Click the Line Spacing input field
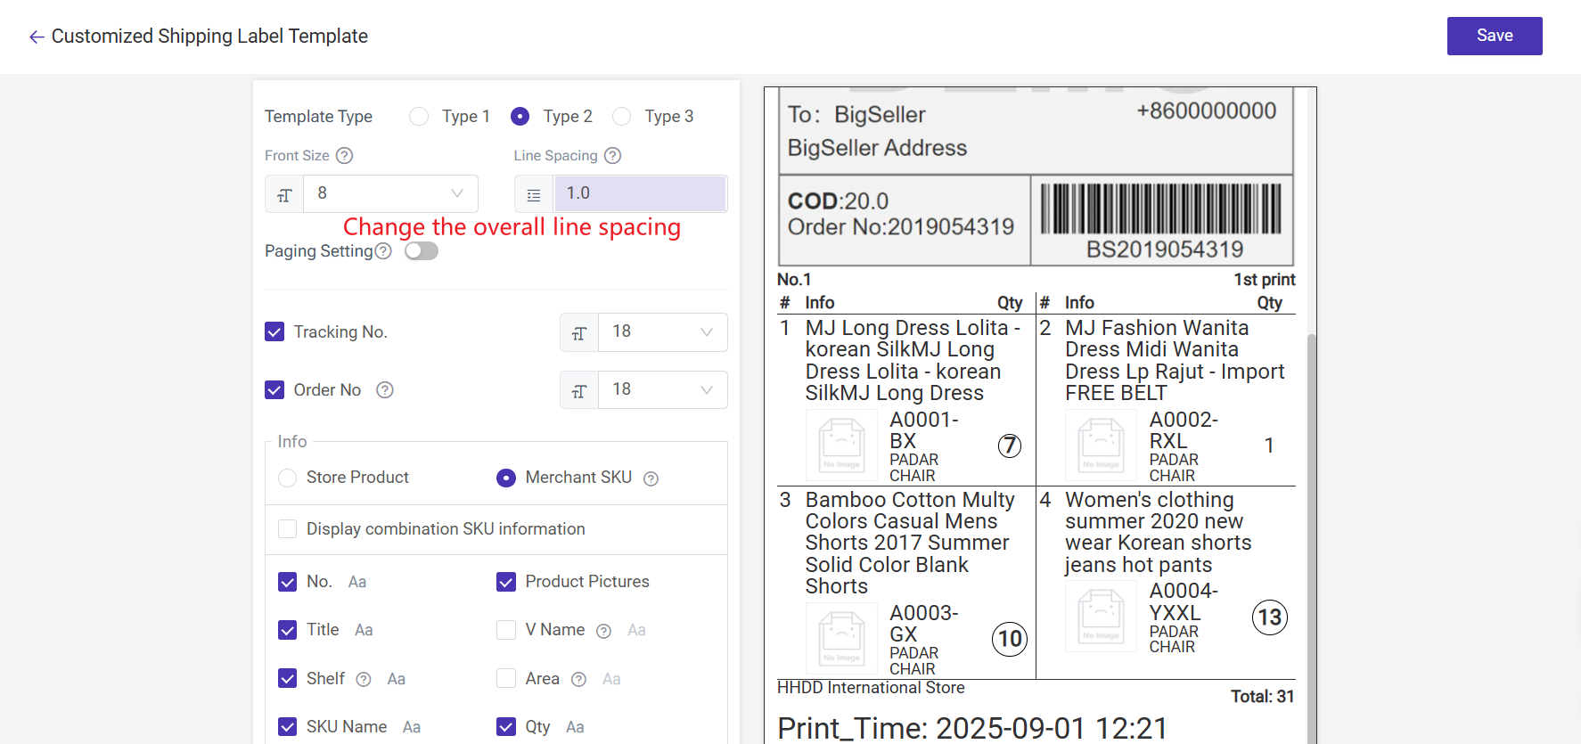This screenshot has width=1581, height=744. click(x=640, y=194)
